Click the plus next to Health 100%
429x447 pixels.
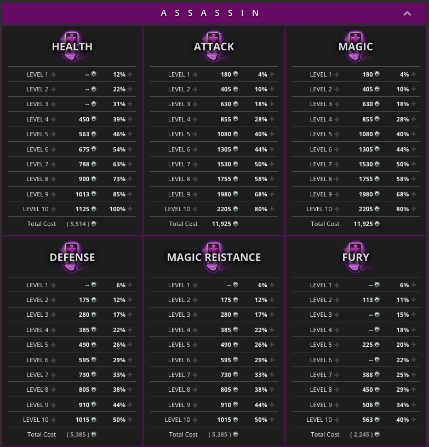click(130, 209)
